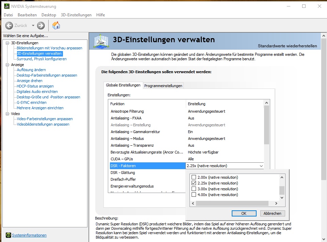Select the Bevorzugte Aktualisierungsrate row
327x242 pixels.
point(187,152)
